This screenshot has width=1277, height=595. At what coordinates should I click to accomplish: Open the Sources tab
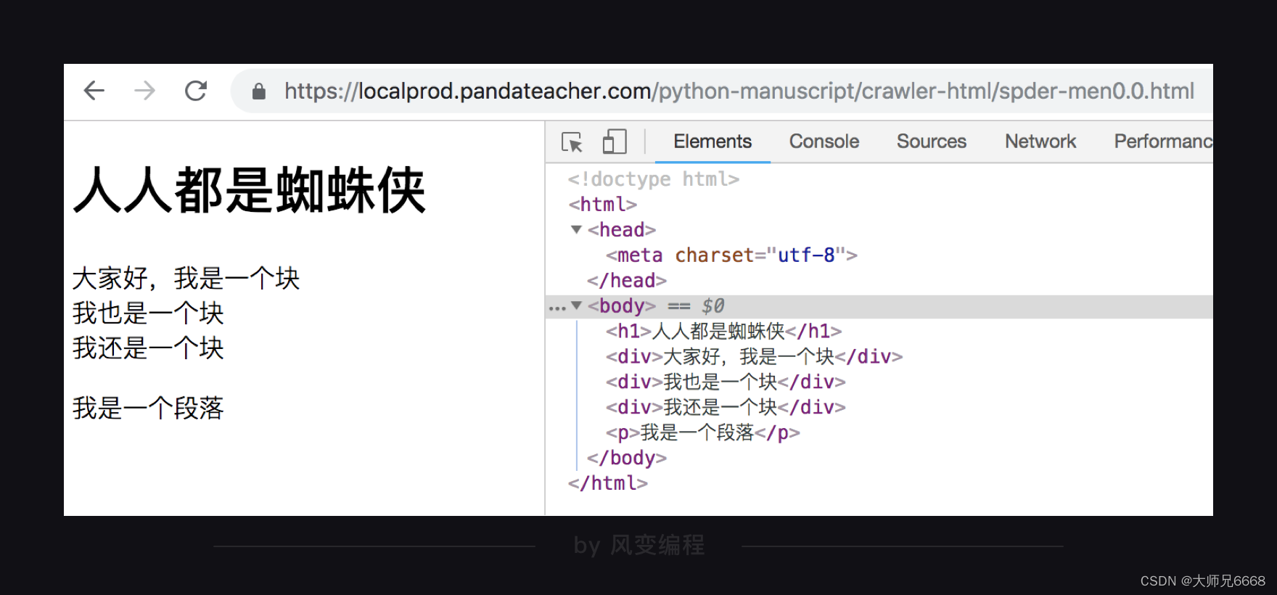pos(932,141)
